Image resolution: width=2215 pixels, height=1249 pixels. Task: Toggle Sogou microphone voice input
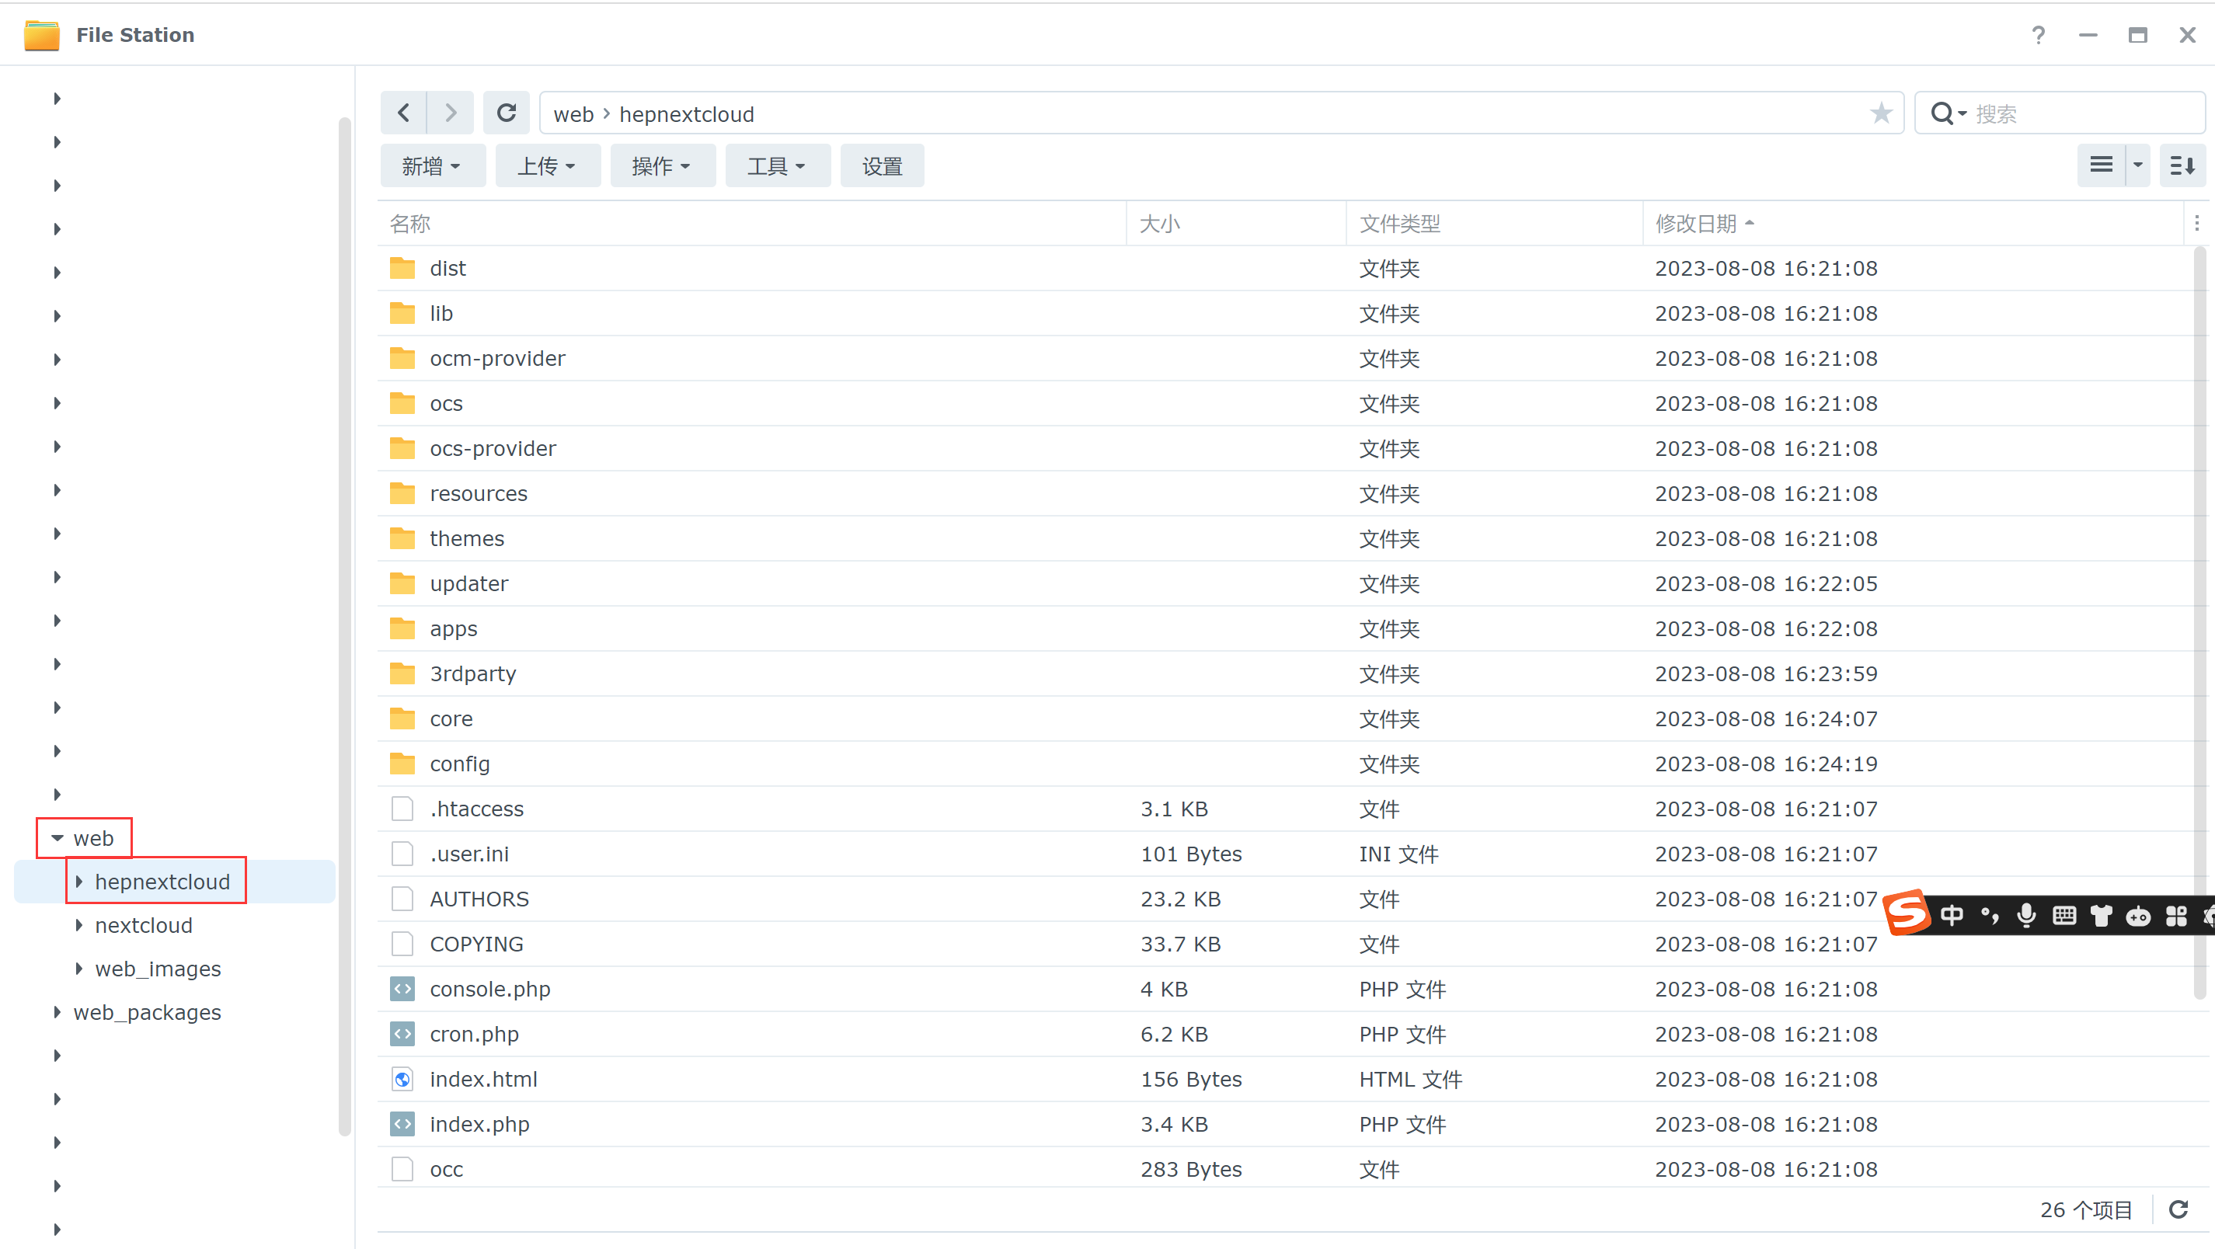coord(2026,916)
